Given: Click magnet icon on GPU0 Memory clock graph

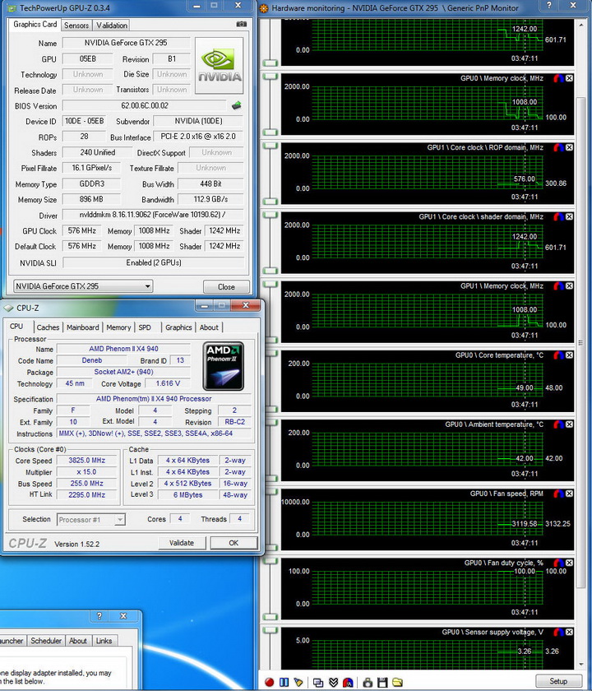Looking at the screenshot, I should 558,78.
